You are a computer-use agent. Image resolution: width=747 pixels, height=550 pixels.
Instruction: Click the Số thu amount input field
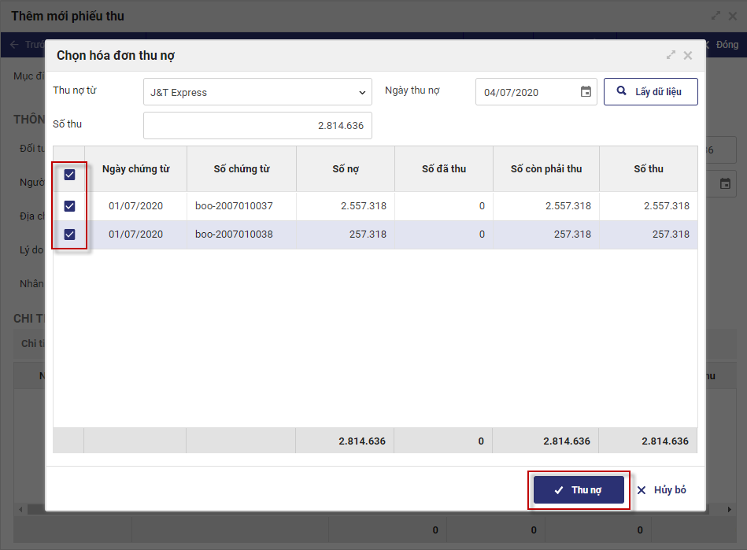[257, 126]
